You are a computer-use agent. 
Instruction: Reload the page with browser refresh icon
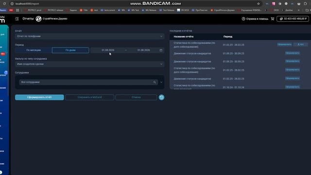point(4,3)
